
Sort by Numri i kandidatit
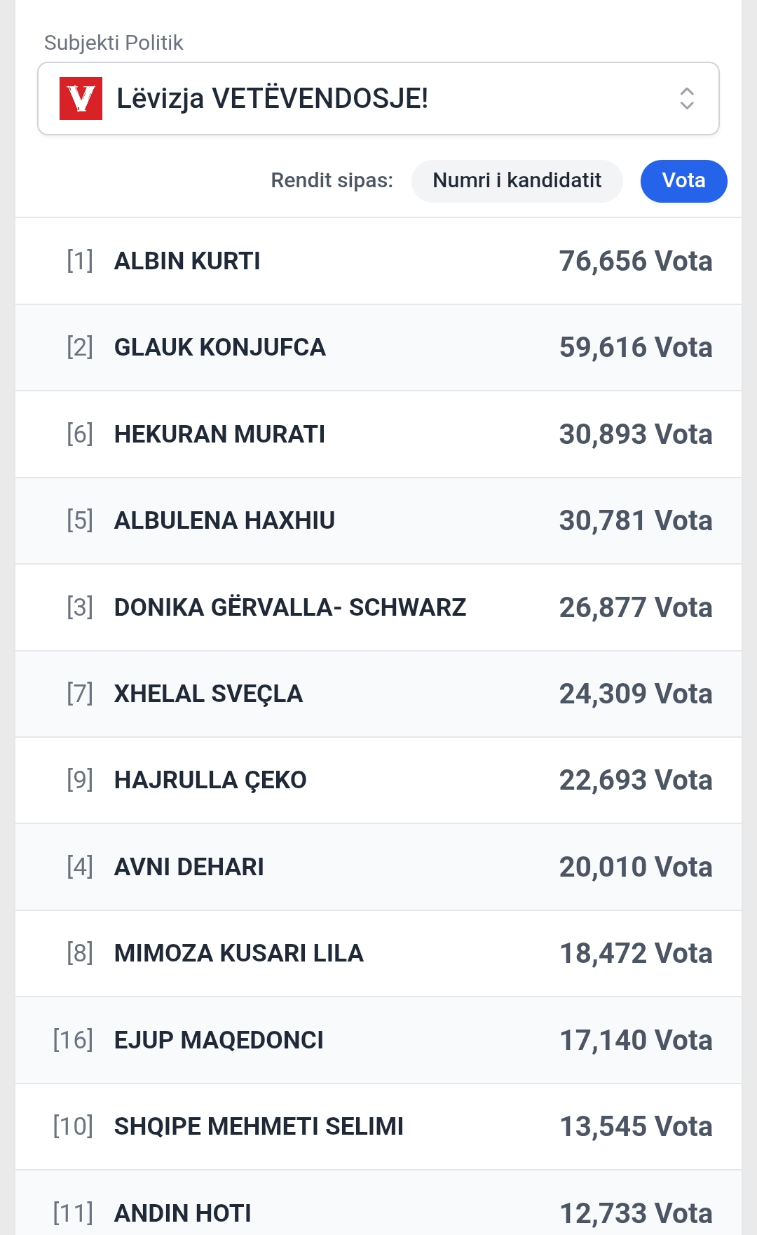(x=517, y=181)
